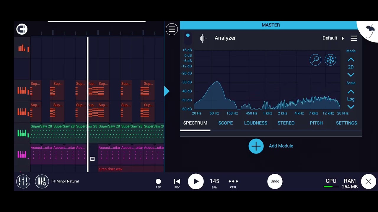Click the small square handle near playhead
The image size is (378, 212).
pyautogui.click(x=92, y=159)
